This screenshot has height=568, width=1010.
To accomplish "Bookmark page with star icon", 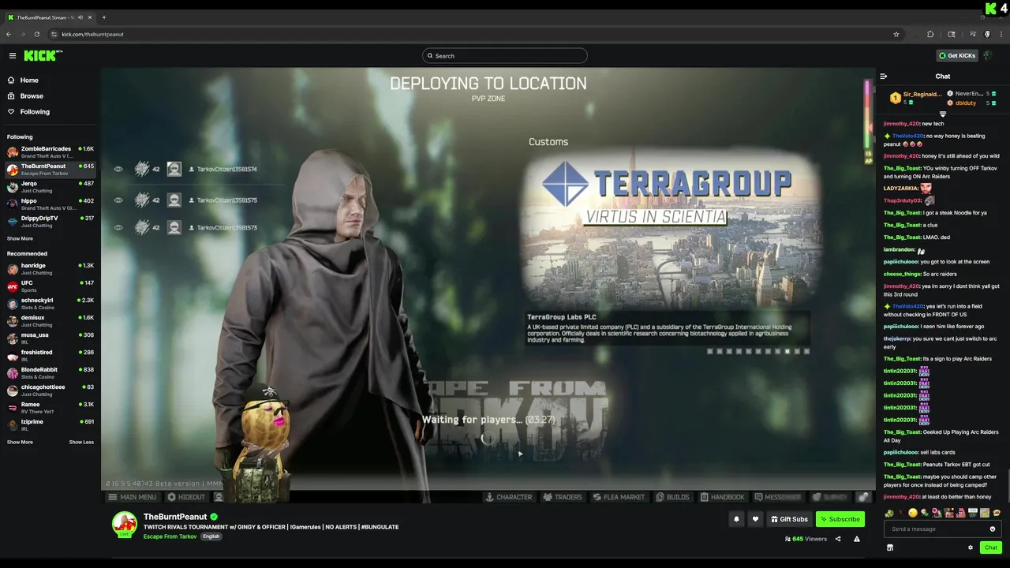I will coord(896,34).
